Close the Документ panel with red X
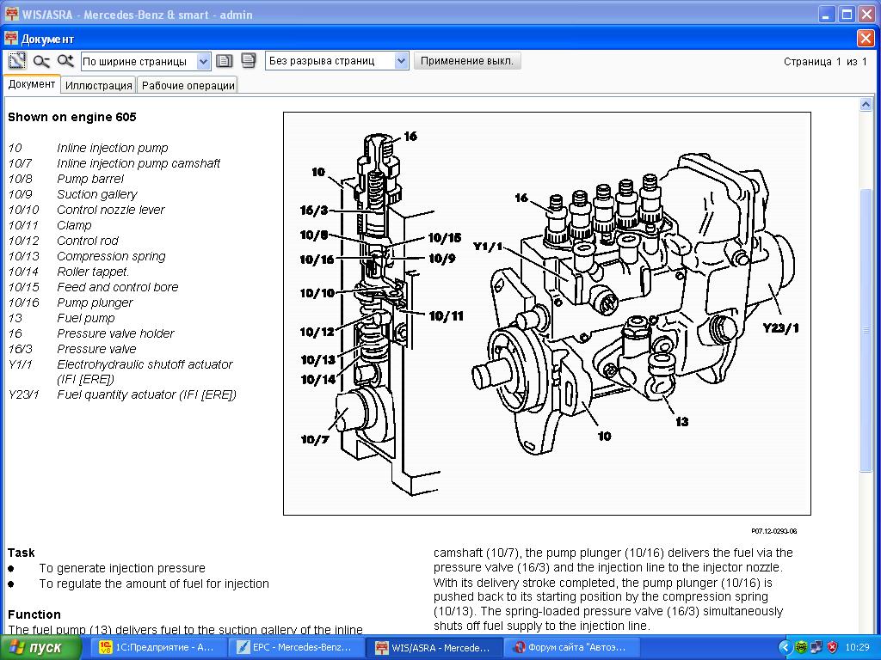 coord(866,39)
